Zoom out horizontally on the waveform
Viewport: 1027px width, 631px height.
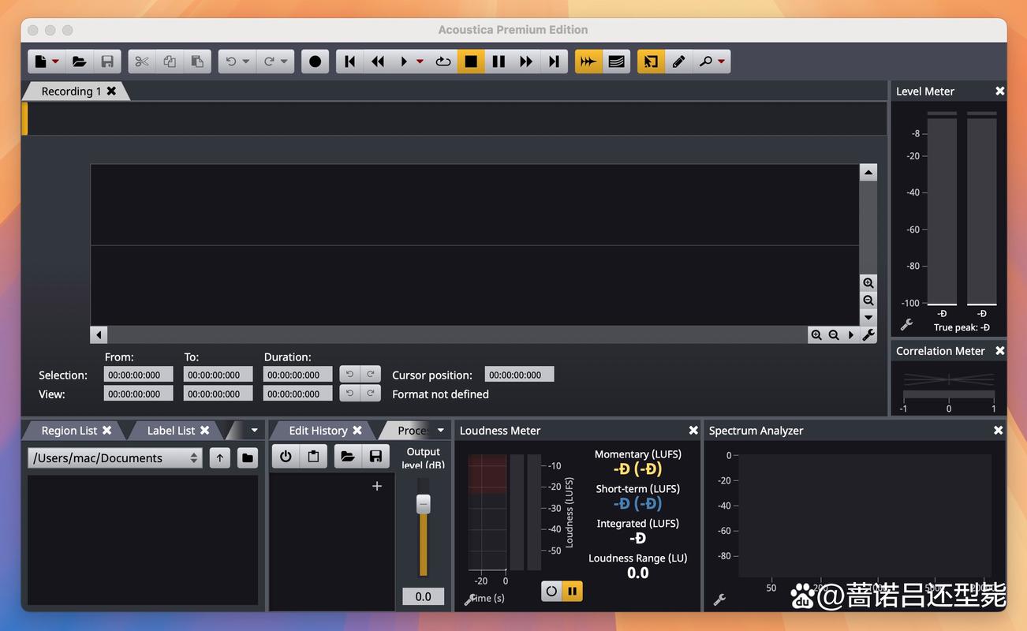coord(834,335)
